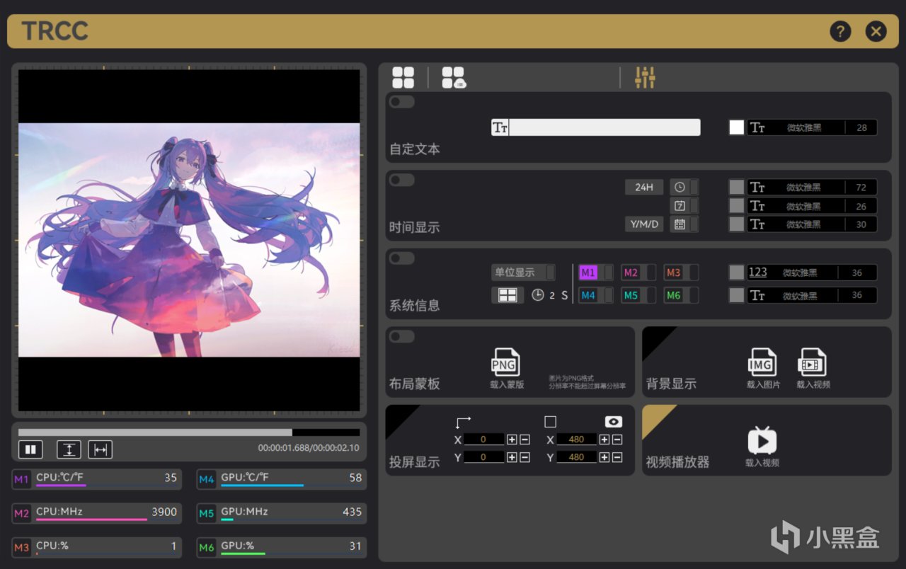Image resolution: width=906 pixels, height=569 pixels.
Task: Open the help question mark icon
Action: click(840, 31)
